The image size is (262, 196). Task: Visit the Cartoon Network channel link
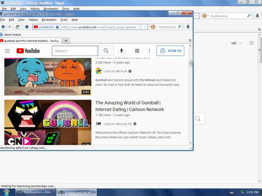pos(115,71)
